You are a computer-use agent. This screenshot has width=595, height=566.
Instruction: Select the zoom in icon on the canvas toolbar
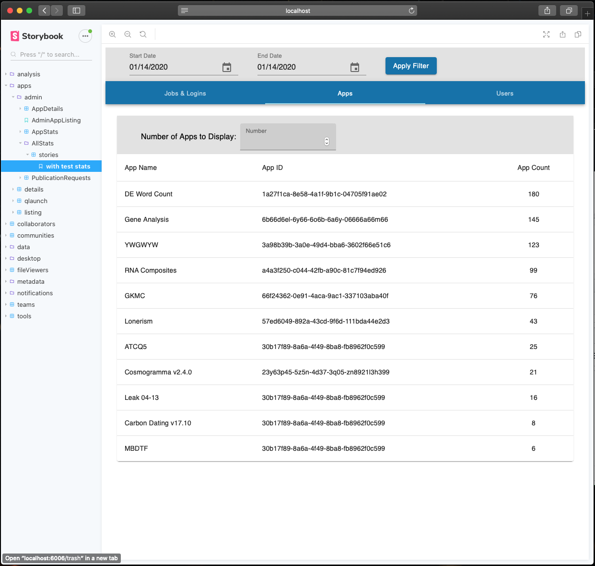[112, 34]
